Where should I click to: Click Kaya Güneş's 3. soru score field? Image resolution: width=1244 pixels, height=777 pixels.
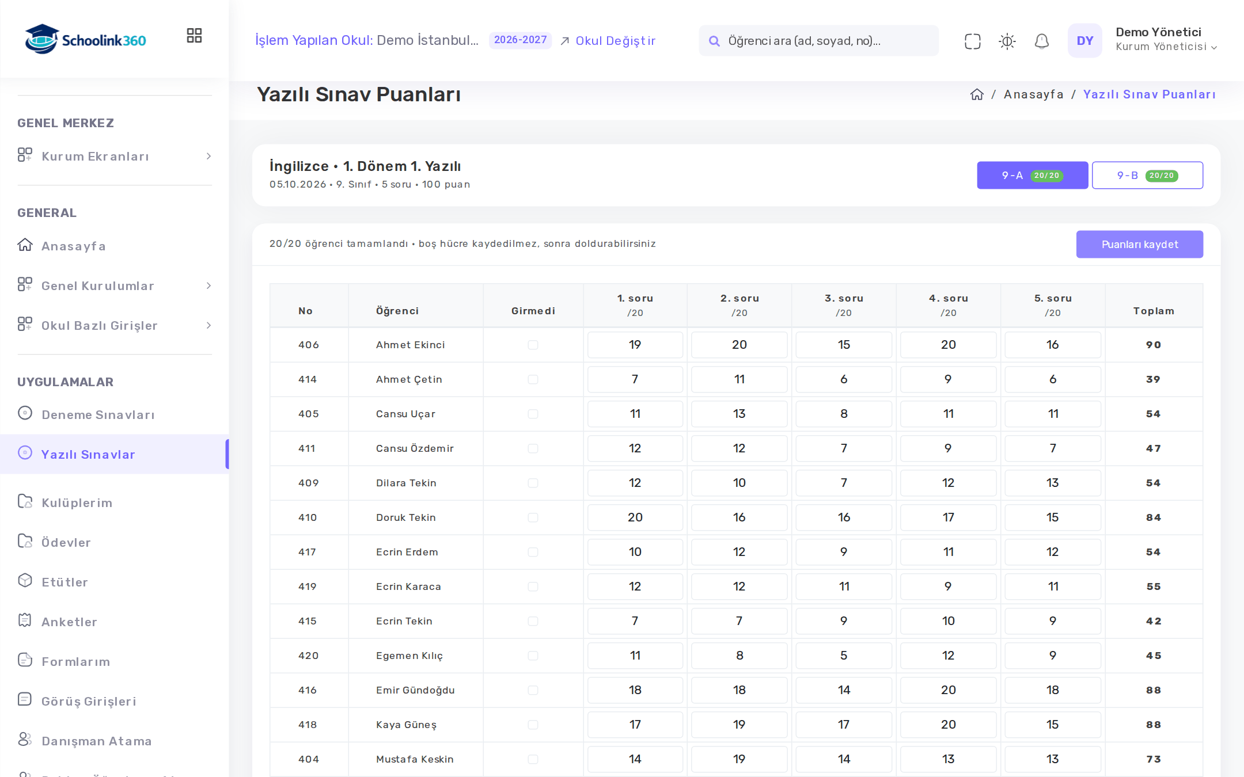(844, 725)
